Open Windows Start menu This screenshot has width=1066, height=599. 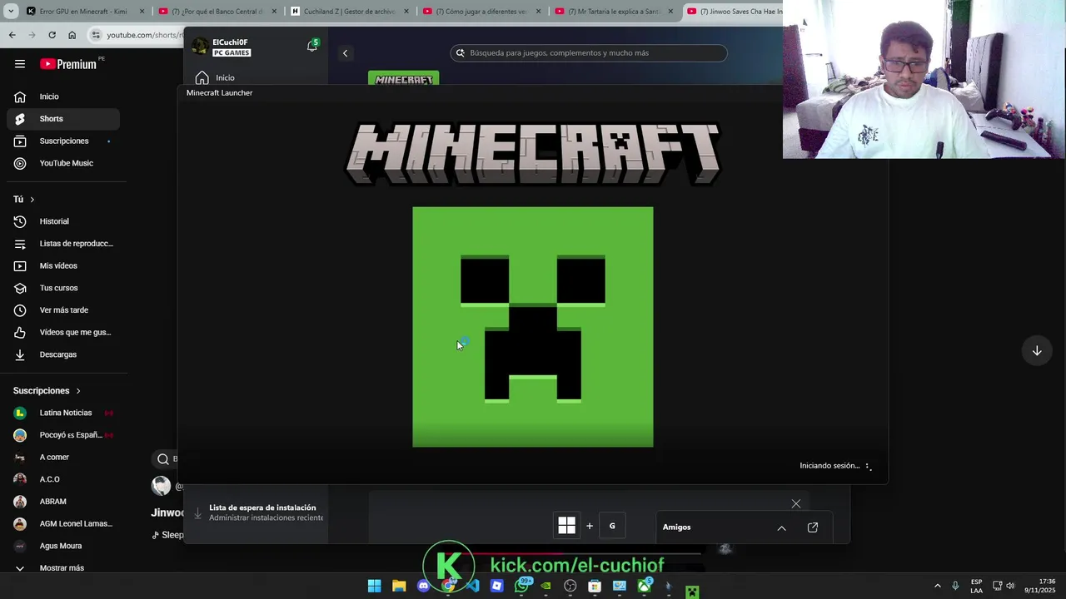click(x=374, y=586)
